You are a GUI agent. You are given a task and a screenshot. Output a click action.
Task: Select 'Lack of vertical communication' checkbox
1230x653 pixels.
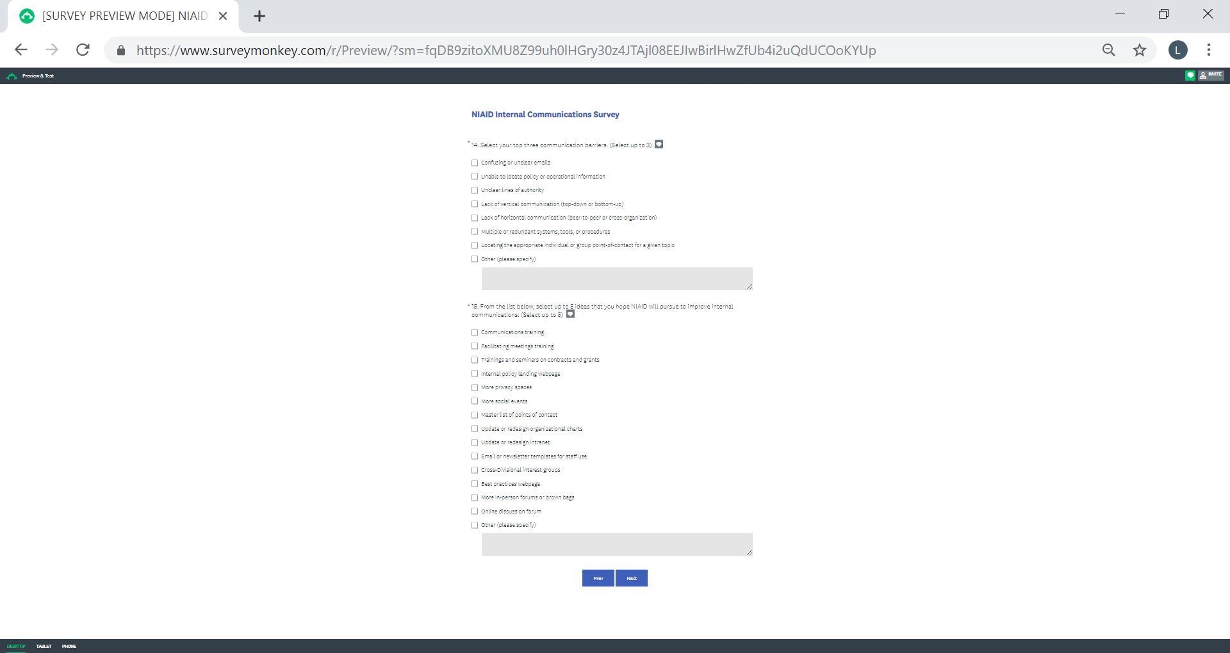(475, 204)
